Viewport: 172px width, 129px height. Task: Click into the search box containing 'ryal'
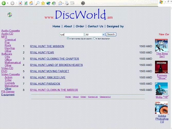(72, 35)
